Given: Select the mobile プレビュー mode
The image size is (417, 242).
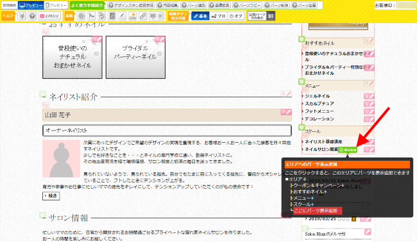Looking at the screenshot, I should [56, 5].
